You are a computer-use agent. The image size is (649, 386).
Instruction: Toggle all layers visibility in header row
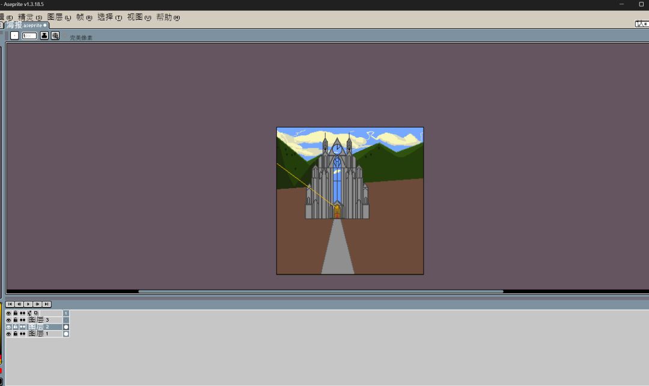(x=8, y=313)
